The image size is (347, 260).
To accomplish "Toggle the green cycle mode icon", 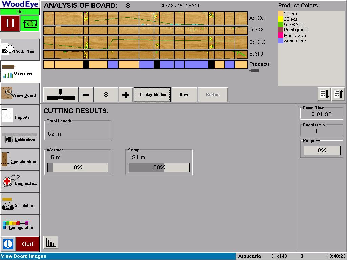I will click(30, 23).
